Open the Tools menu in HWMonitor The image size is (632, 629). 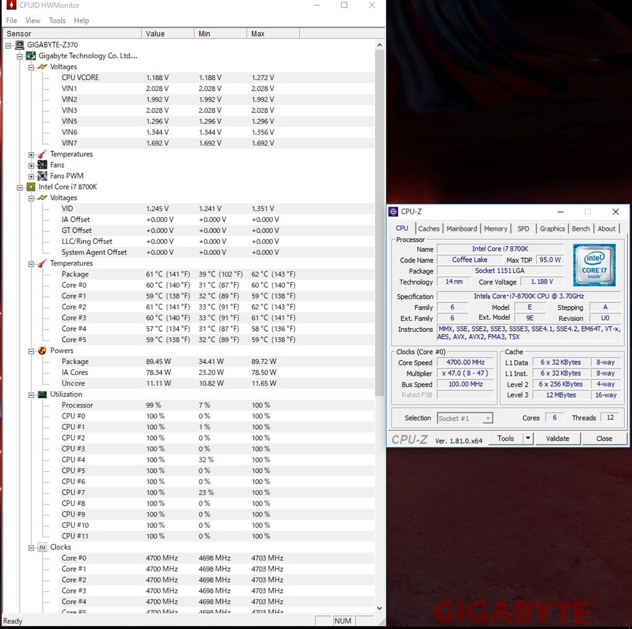pos(57,20)
